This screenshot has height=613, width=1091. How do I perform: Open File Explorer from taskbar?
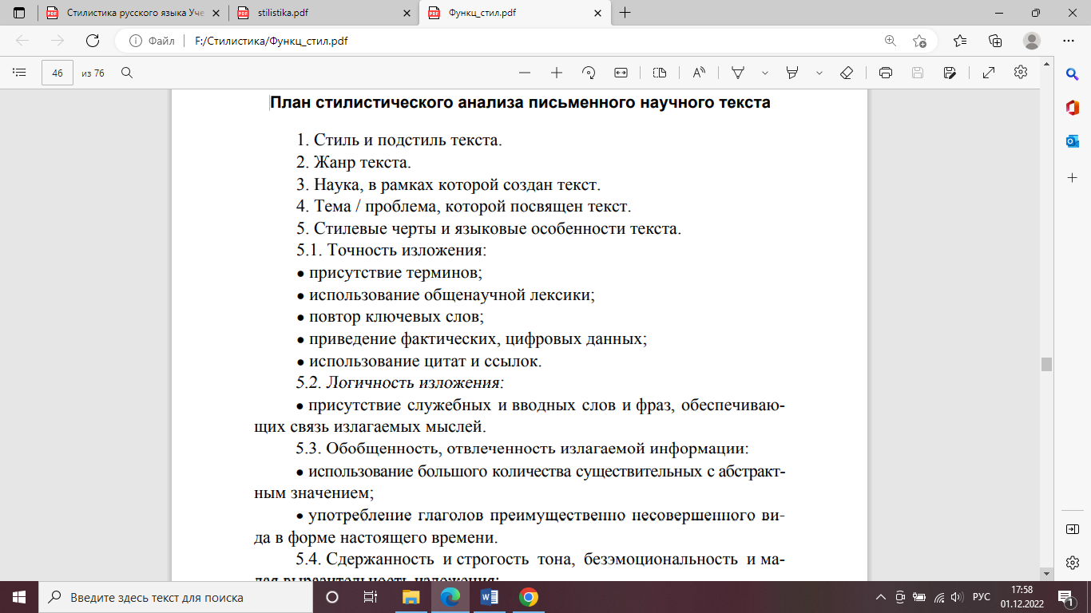pos(411,597)
